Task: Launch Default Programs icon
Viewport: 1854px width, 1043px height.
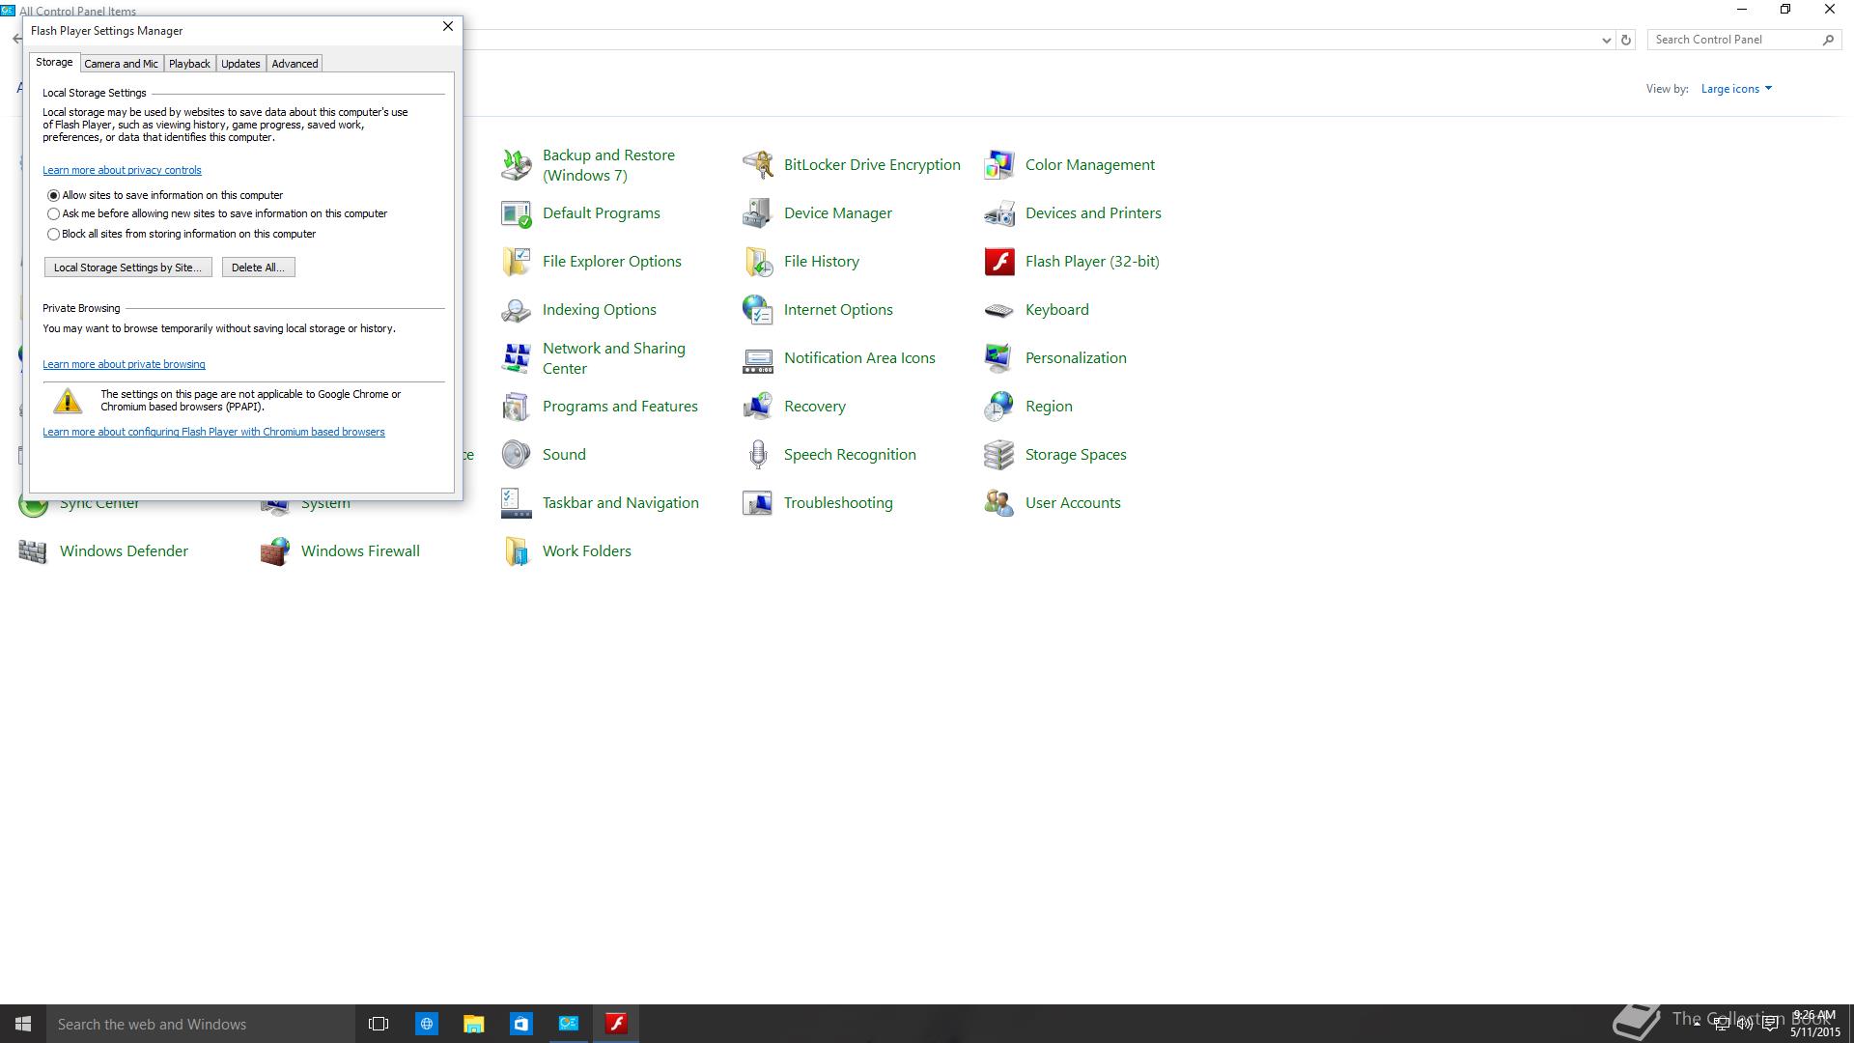Action: coord(516,213)
